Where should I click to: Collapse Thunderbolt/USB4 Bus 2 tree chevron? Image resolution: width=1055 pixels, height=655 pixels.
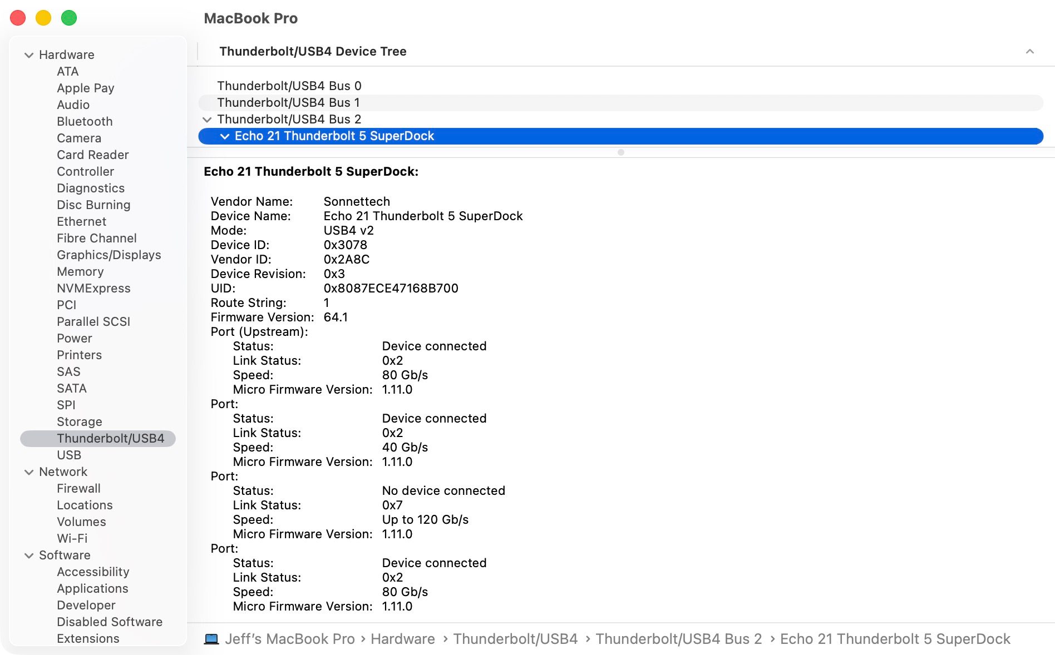pos(207,120)
